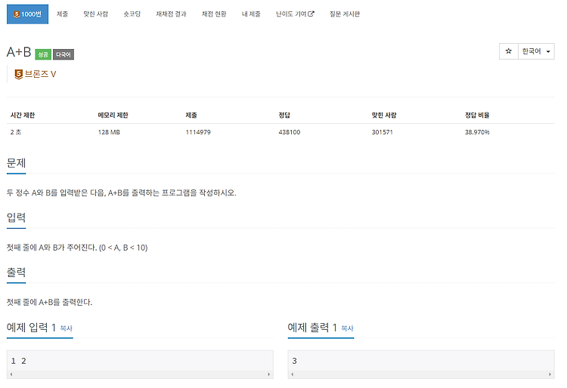Click the 시간 제한 column header
567x388 pixels.
[x=23, y=115]
